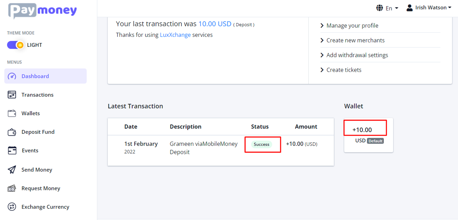Click the Create new merchants link
The width and height of the screenshot is (458, 220).
tap(355, 40)
